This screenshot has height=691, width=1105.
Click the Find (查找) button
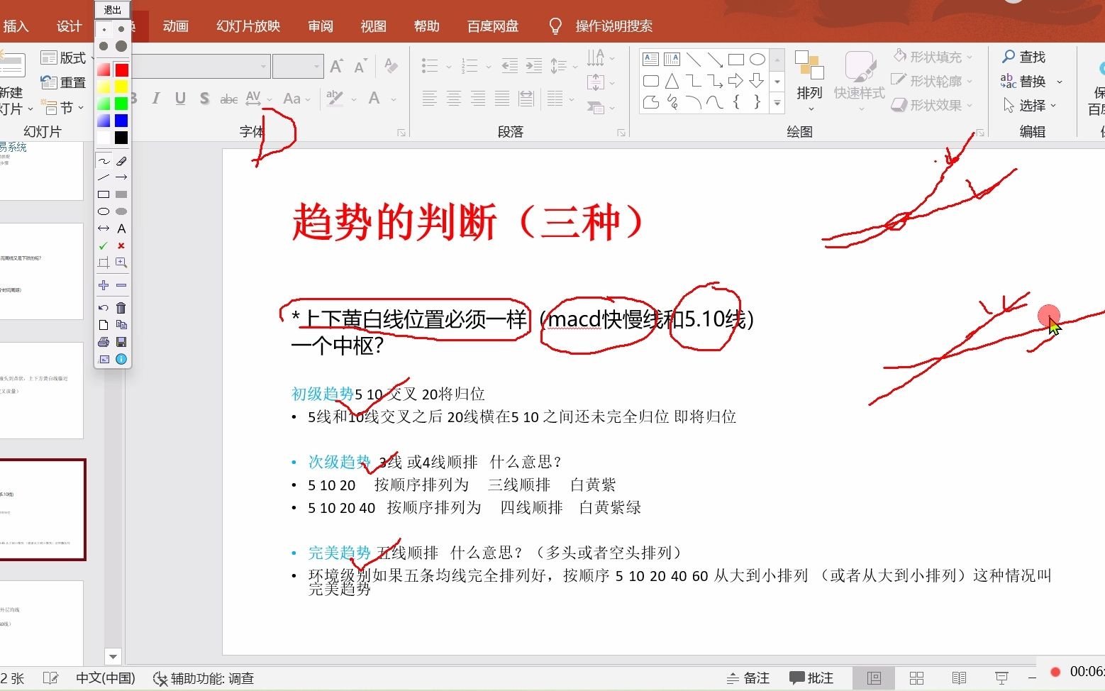pos(1024,57)
